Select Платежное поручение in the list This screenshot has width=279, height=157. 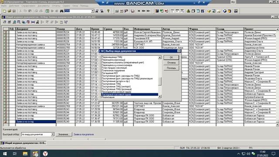pyautogui.click(x=113, y=71)
